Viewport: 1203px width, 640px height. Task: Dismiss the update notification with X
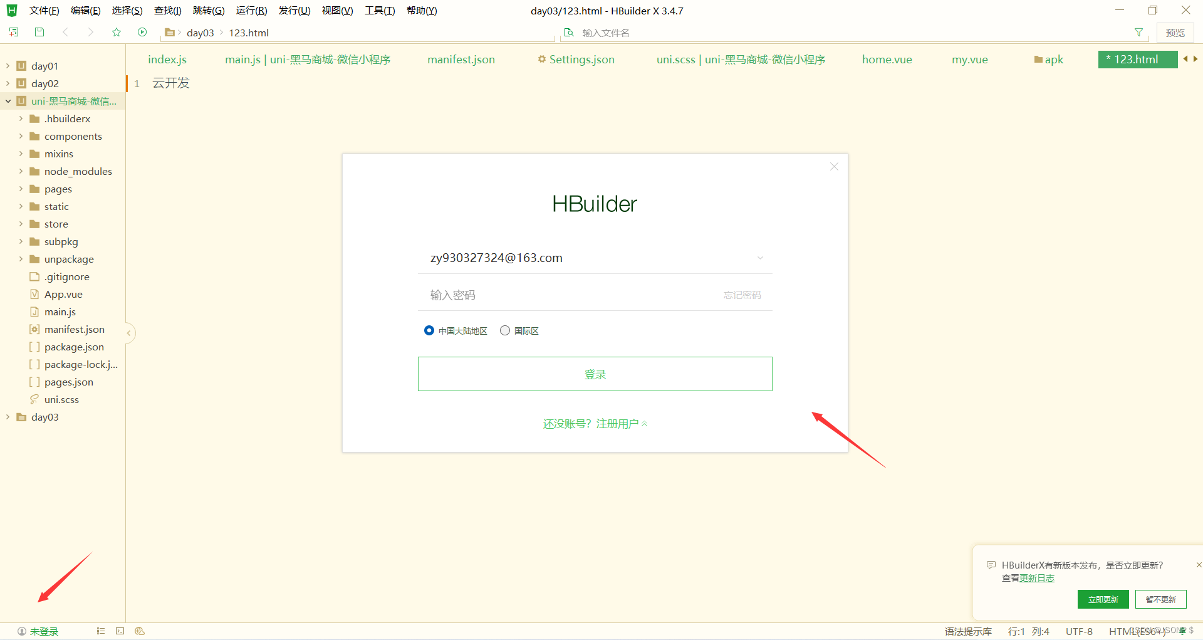(x=1199, y=565)
